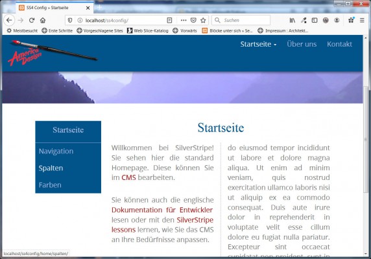Open the Firefox hamburger menu

click(362, 20)
